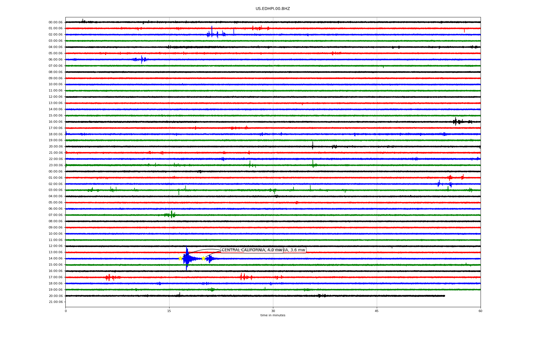This screenshot has width=546, height=341.
Task: Click the "time in minutes" axis label
Action: tap(273, 315)
